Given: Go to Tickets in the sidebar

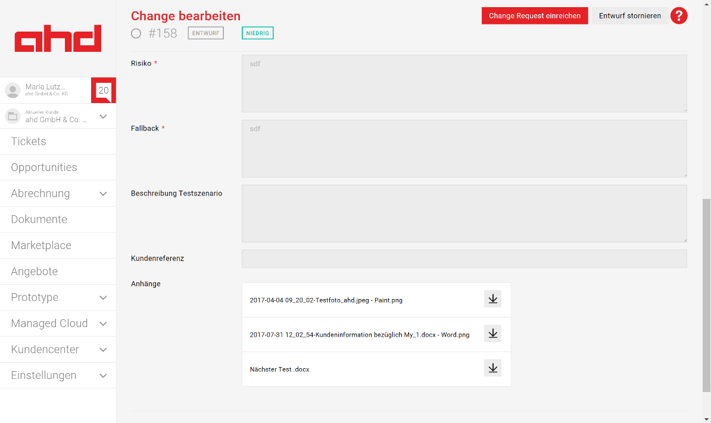Looking at the screenshot, I should 29,141.
